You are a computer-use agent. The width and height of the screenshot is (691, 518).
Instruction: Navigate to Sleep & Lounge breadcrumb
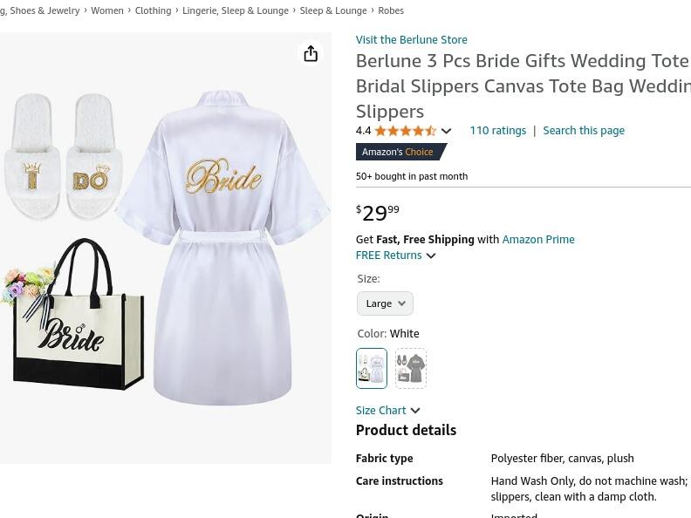click(x=333, y=10)
